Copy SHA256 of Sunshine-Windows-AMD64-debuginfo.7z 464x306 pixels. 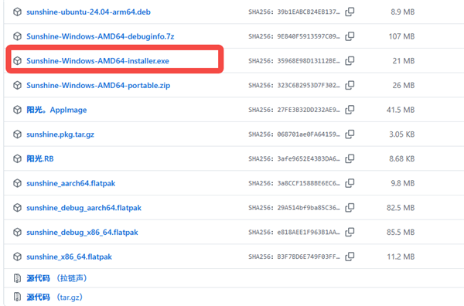[x=350, y=36]
